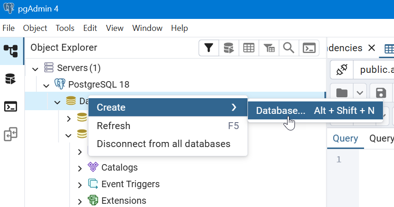Collapse the PostgreSQL 18 node
394x207 pixels.
click(46, 85)
